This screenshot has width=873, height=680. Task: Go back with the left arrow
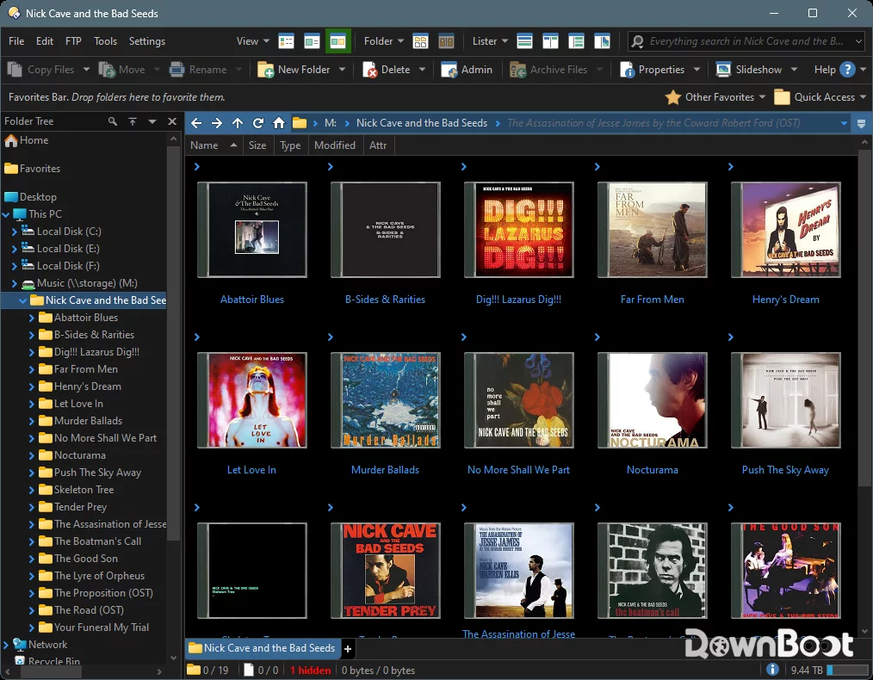(x=196, y=123)
